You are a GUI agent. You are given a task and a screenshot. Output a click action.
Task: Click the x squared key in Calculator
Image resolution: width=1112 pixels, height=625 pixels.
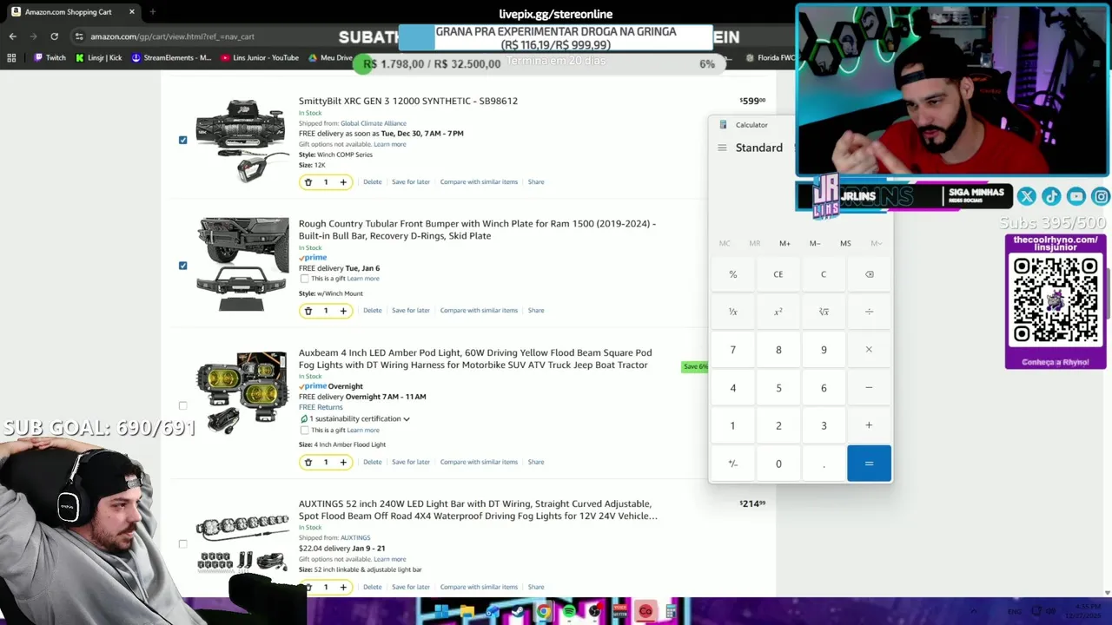pos(778,312)
